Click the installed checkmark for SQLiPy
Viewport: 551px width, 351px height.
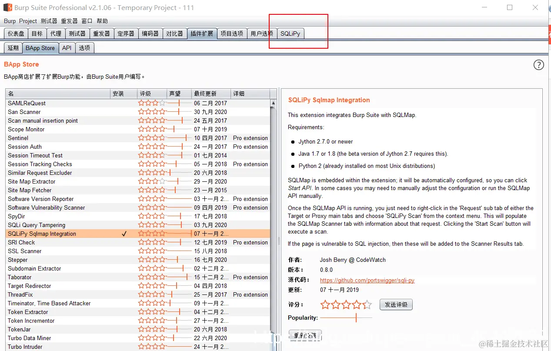click(124, 234)
